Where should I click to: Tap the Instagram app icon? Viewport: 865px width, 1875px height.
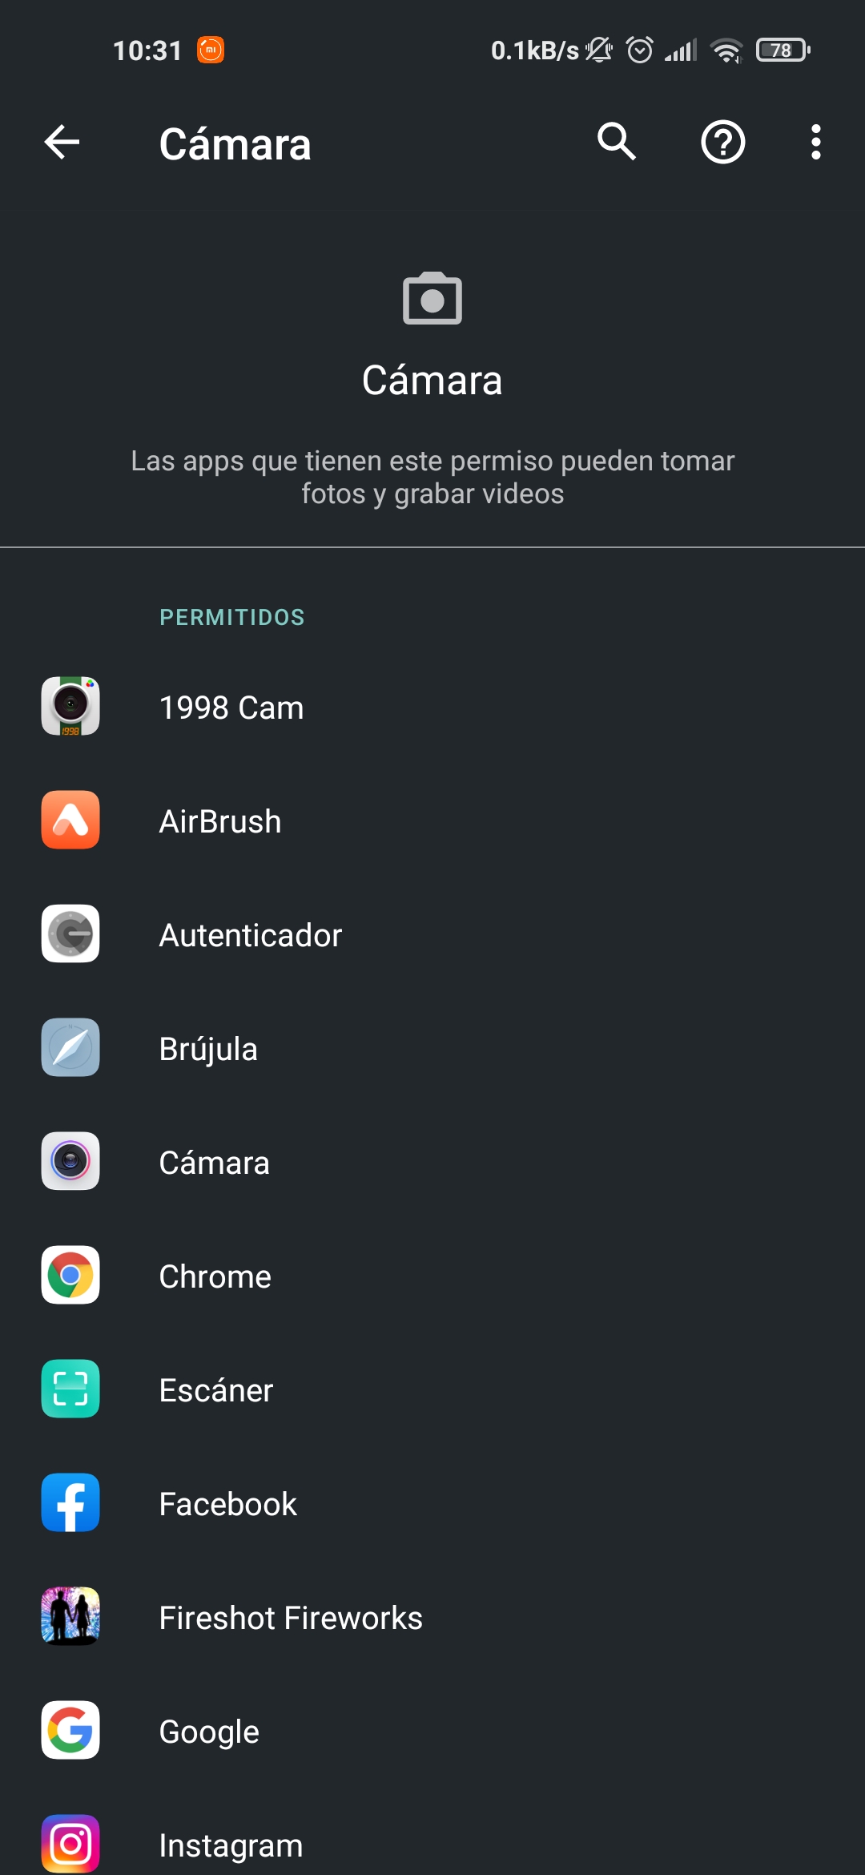70,1843
